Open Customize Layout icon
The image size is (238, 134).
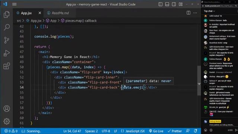[181, 4]
